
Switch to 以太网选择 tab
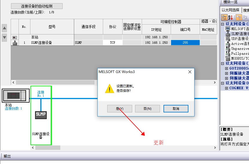(x=230, y=10)
